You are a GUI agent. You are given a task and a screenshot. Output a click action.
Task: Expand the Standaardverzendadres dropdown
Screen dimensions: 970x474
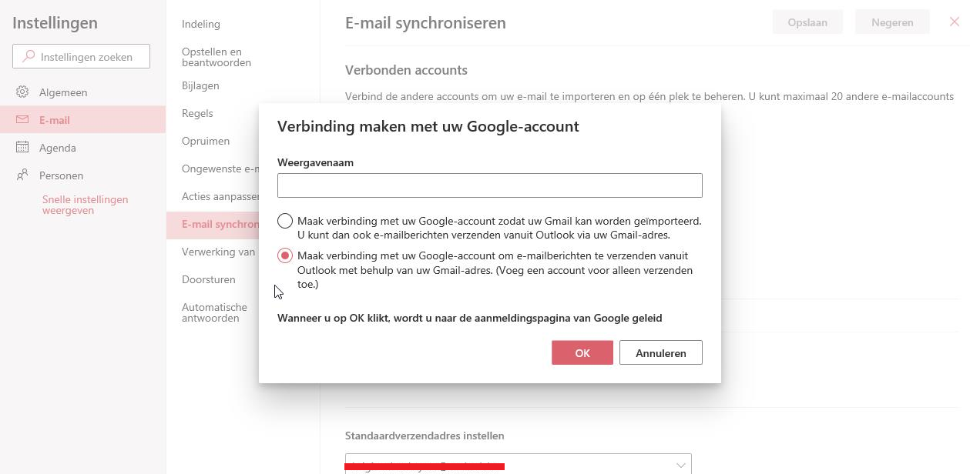tap(681, 465)
